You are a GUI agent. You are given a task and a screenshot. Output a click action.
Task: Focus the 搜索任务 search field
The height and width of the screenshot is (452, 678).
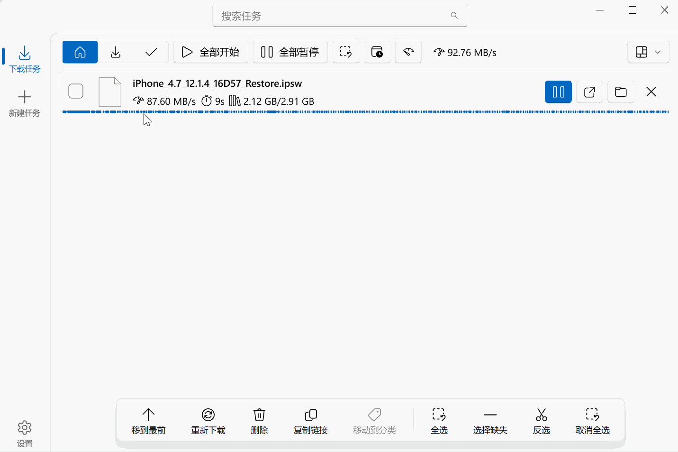(x=340, y=16)
